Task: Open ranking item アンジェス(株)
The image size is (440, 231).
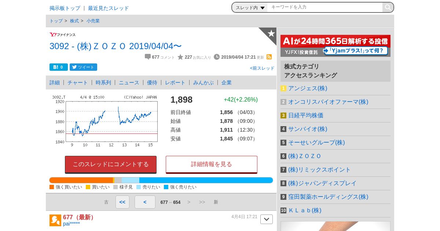Action: [308, 88]
